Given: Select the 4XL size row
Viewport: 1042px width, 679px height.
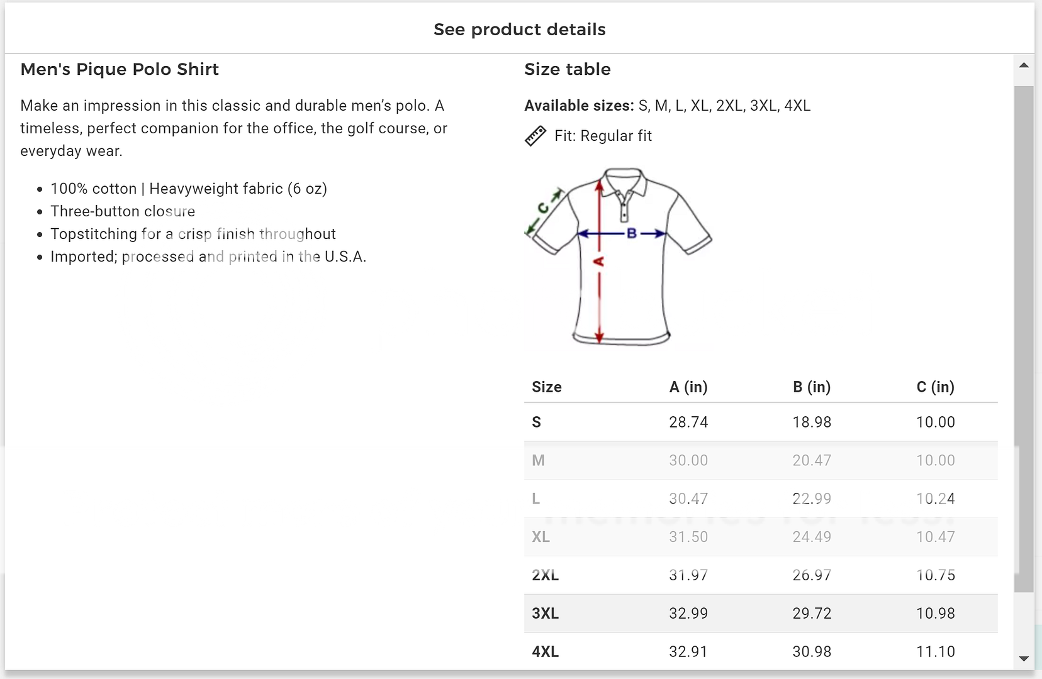Looking at the screenshot, I should point(760,652).
